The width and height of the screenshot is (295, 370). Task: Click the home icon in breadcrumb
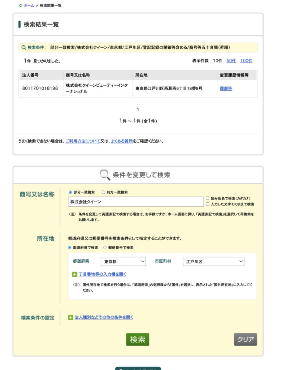20,6
